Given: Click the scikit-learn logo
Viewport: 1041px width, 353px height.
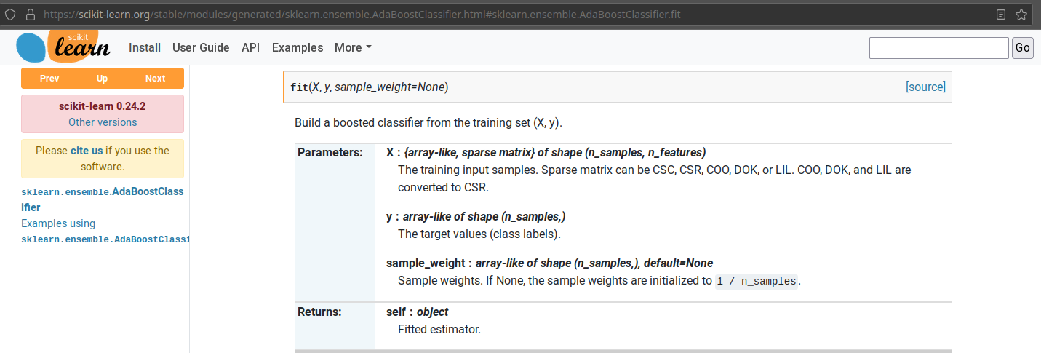Looking at the screenshot, I should click(x=63, y=47).
